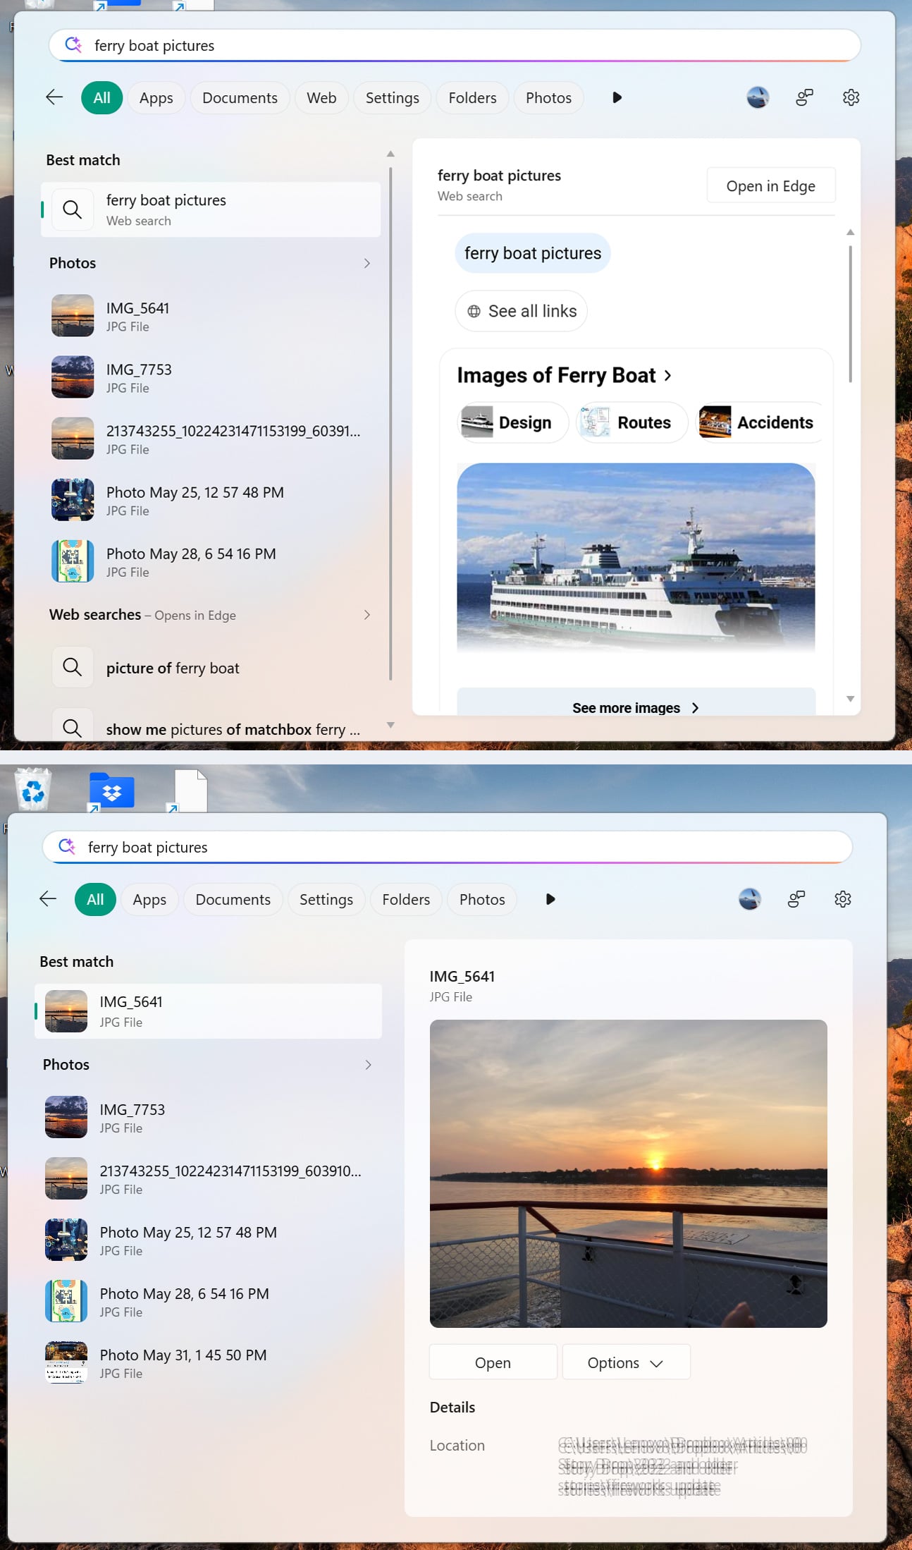Open the Options dropdown under the IMG_5641 preview
Image resolution: width=912 pixels, height=1550 pixels.
(x=626, y=1362)
